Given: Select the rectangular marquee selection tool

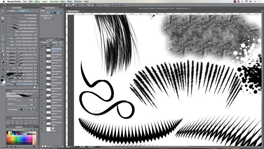Looking at the screenshot, I should coord(3,25).
